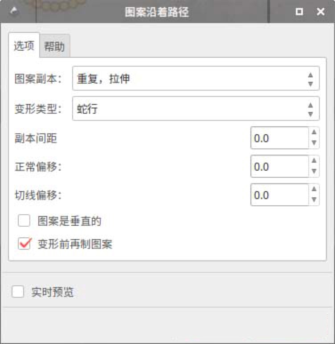Click the 图案沿着路径 title bar text
Viewport: 335px width, 344px height.
coord(157,12)
